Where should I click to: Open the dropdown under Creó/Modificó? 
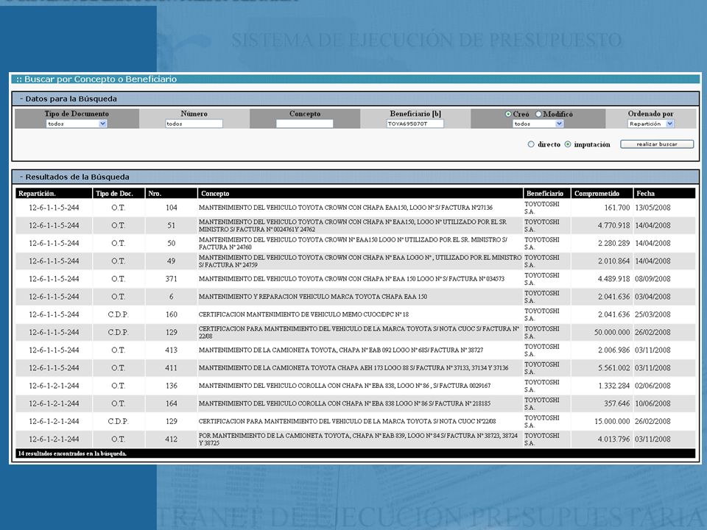click(538, 124)
